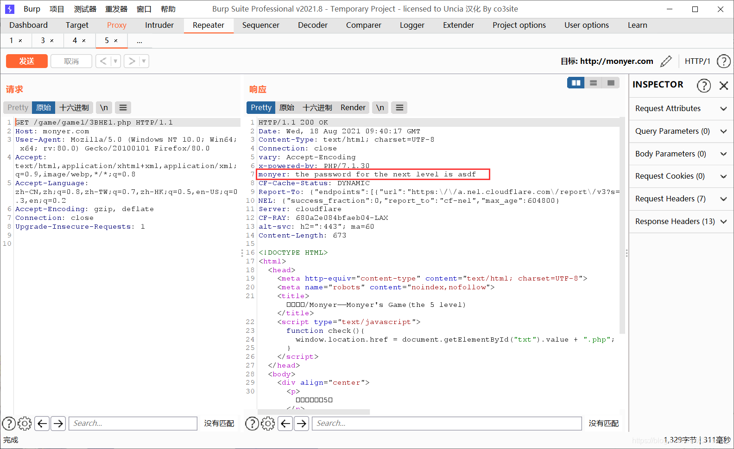Open the 项目 menu
Image resolution: width=734 pixels, height=449 pixels.
(x=57, y=9)
